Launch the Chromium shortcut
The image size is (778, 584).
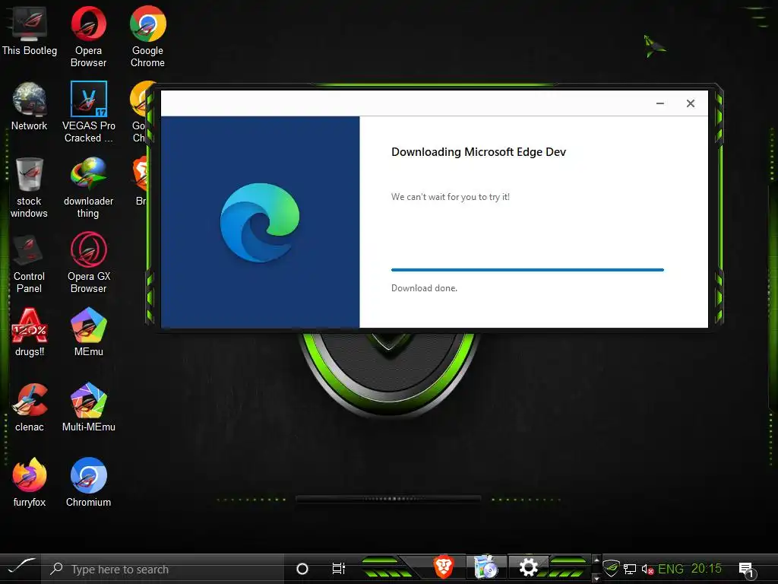[88, 482]
